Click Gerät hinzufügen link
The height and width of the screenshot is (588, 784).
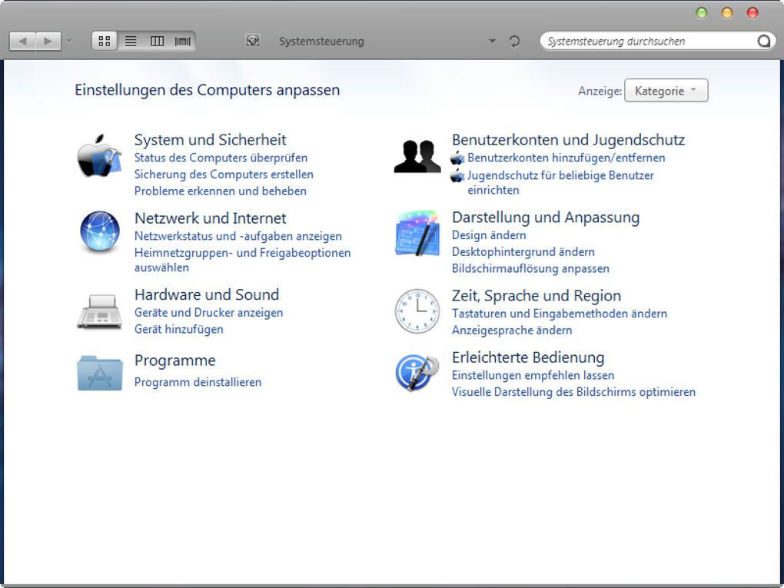click(179, 329)
